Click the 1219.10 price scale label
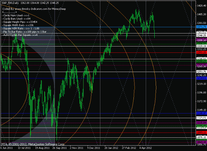This screenshot has height=151, width=207. pyautogui.click(x=202, y=84)
